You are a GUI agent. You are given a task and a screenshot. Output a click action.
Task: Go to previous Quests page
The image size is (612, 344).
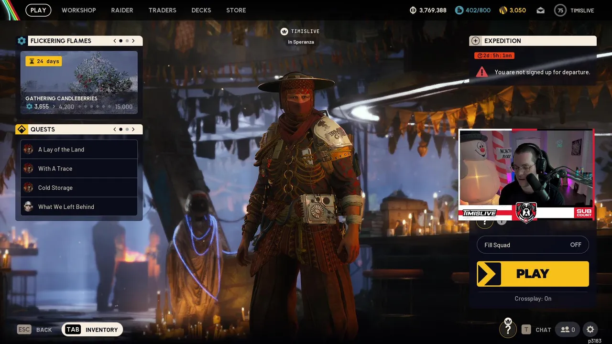115,129
